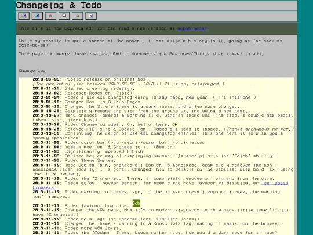This screenshot has width=313, height=235.
Task: Click the entry 'Added scrollbar (via -webkit-scrollbar)'
Action: (119, 143)
